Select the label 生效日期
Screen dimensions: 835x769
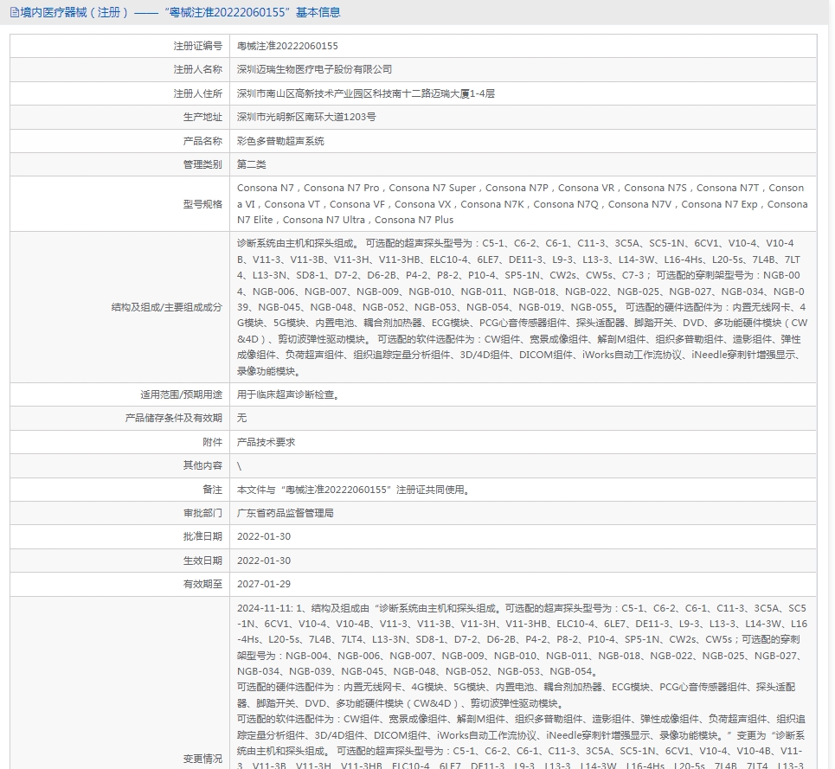(x=202, y=561)
